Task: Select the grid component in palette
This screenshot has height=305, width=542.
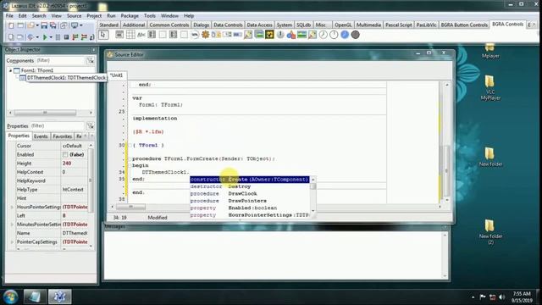Action: [x=130, y=35]
